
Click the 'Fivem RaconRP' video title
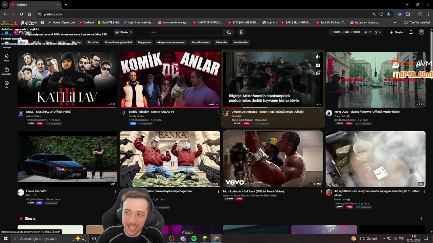[x=36, y=191]
